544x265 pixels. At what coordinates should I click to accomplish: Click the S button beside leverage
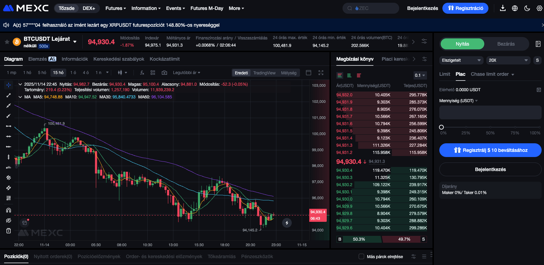click(x=537, y=60)
